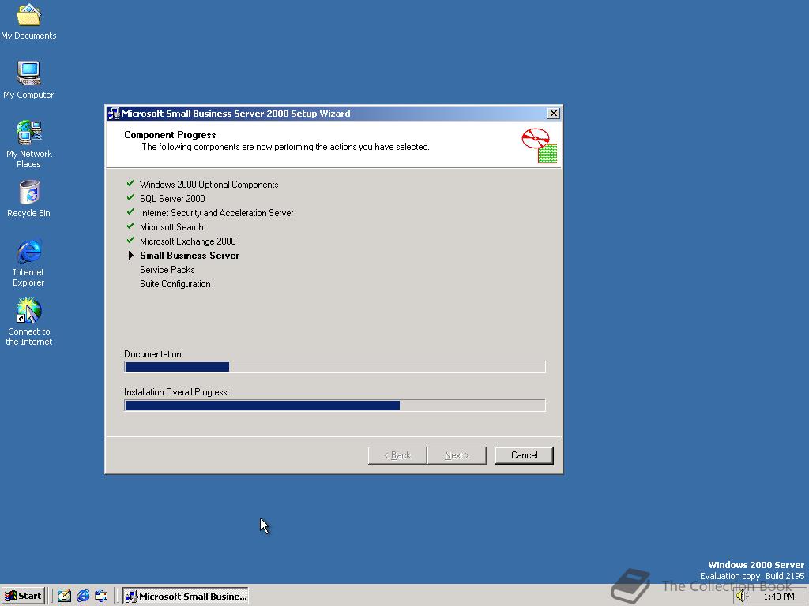Click the checkmark beside Windows 2000 Optional Components

130,183
